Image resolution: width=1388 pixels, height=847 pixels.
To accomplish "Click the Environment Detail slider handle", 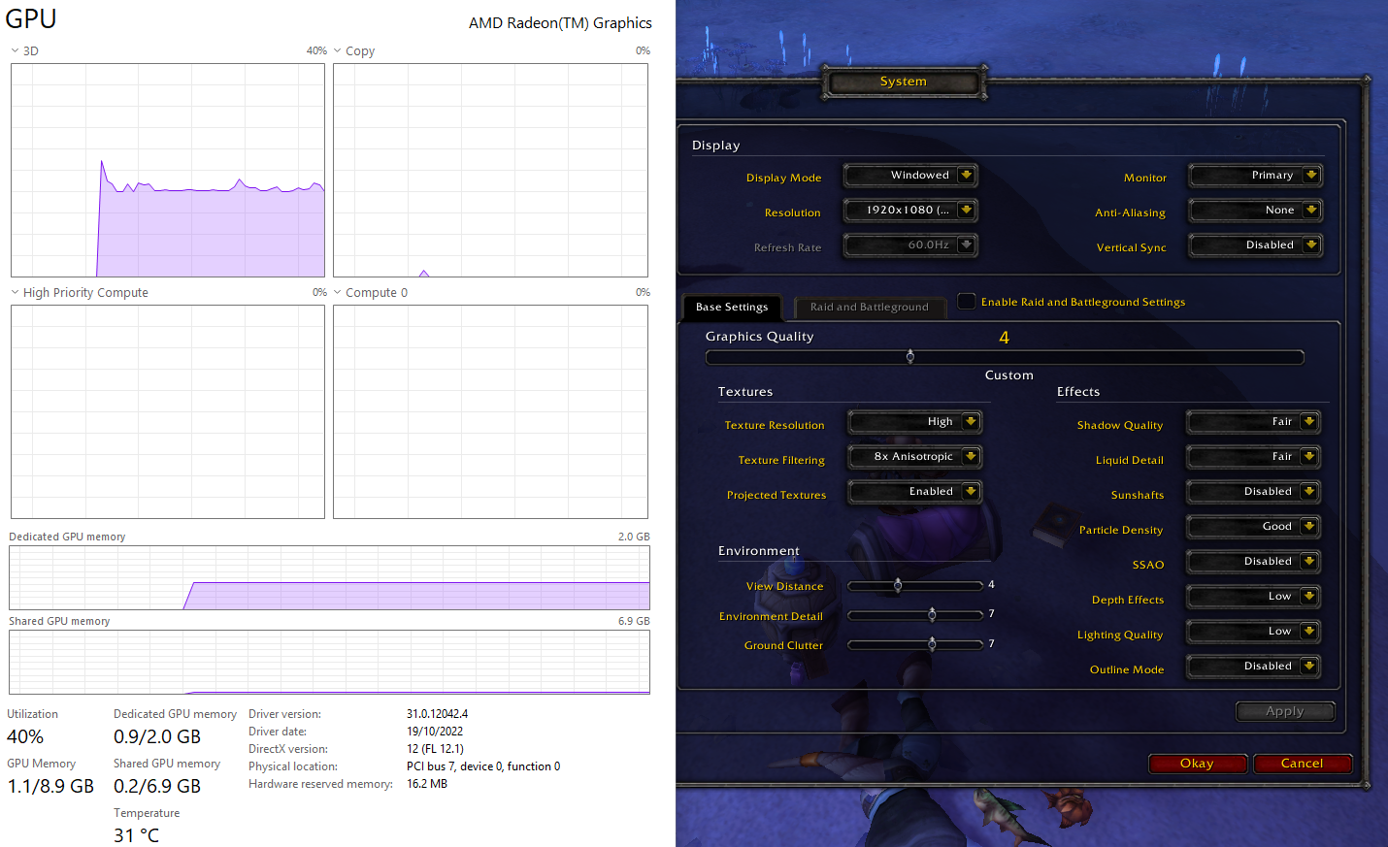I will tap(932, 614).
